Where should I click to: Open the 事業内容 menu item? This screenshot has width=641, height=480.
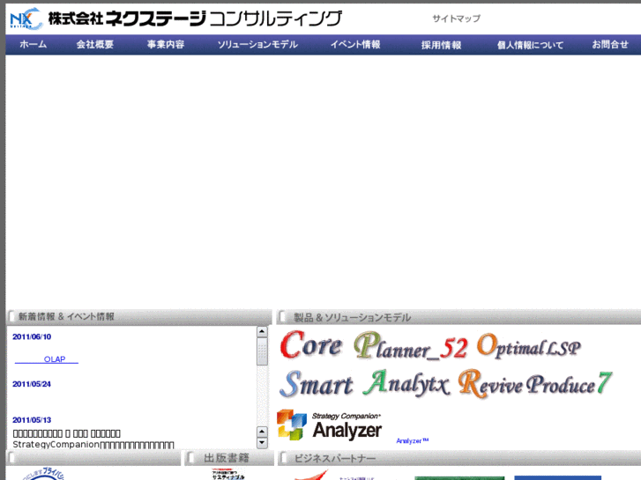click(x=166, y=45)
